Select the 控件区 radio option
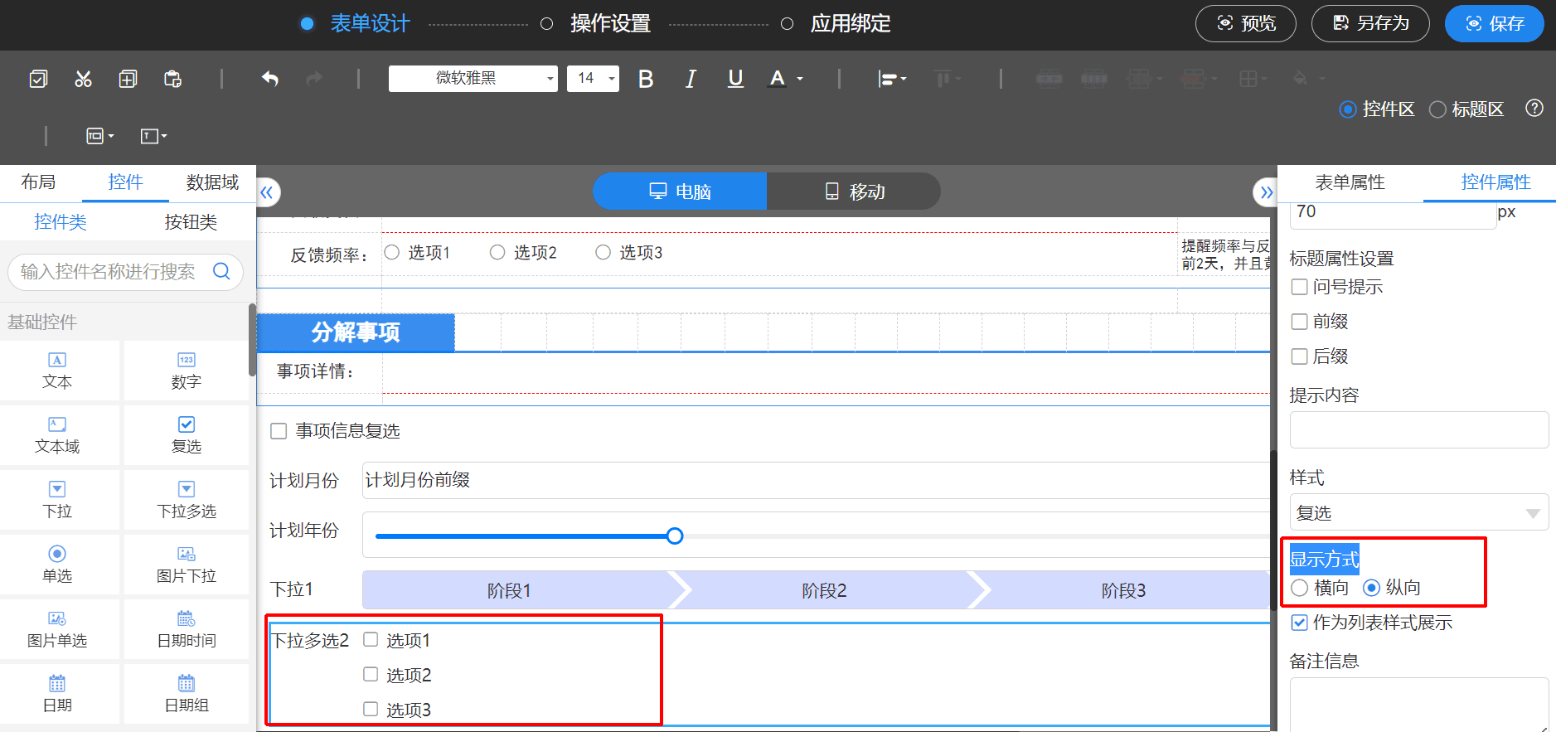The height and width of the screenshot is (732, 1556). pos(1348,109)
